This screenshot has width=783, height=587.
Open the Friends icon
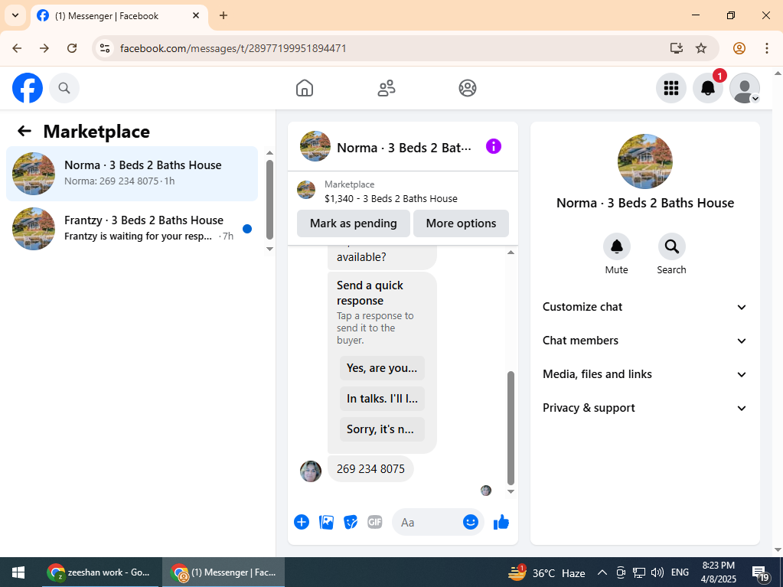click(386, 88)
